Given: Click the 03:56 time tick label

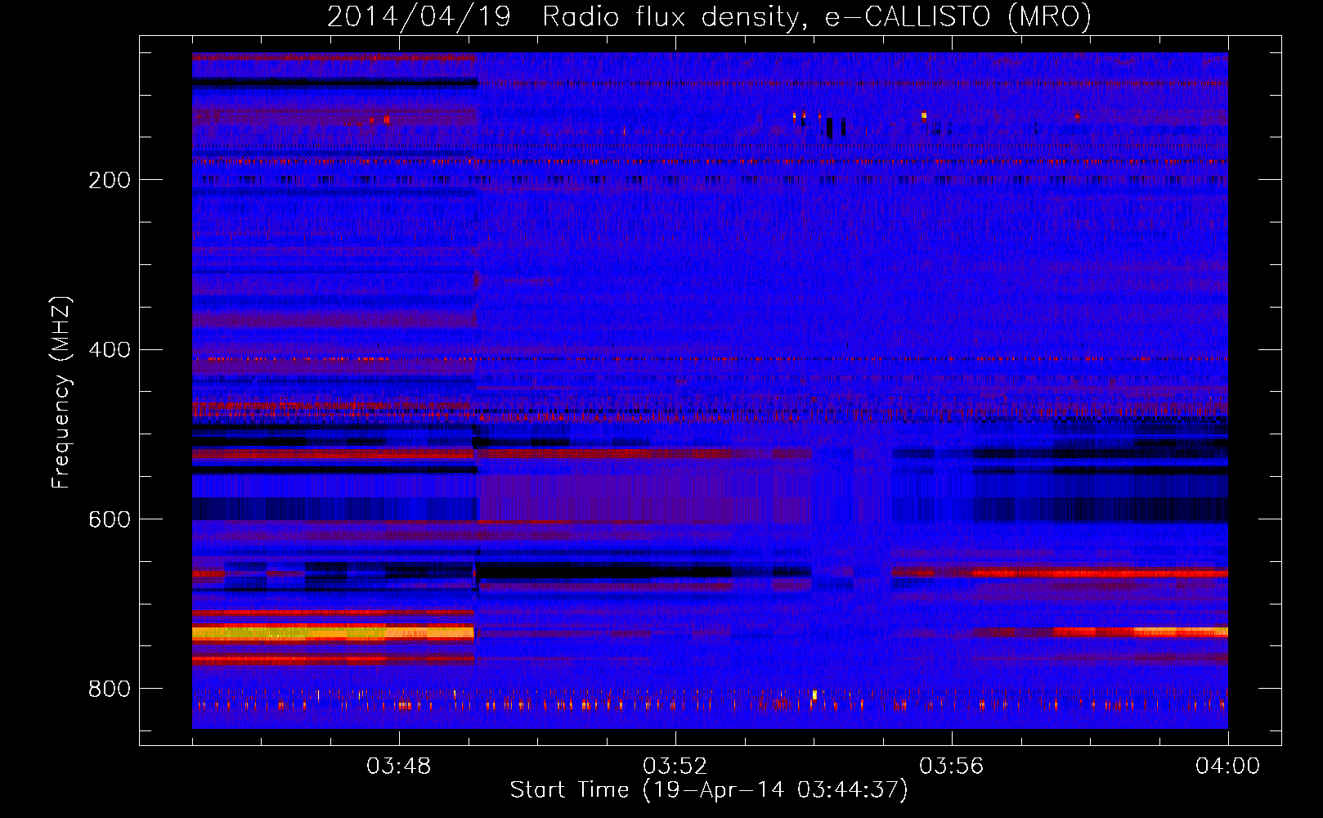Looking at the screenshot, I should 951,766.
